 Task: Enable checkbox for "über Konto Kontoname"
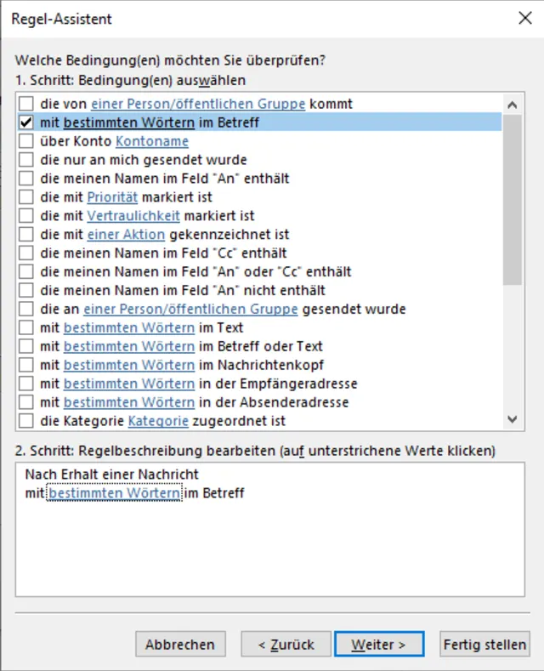click(x=26, y=141)
